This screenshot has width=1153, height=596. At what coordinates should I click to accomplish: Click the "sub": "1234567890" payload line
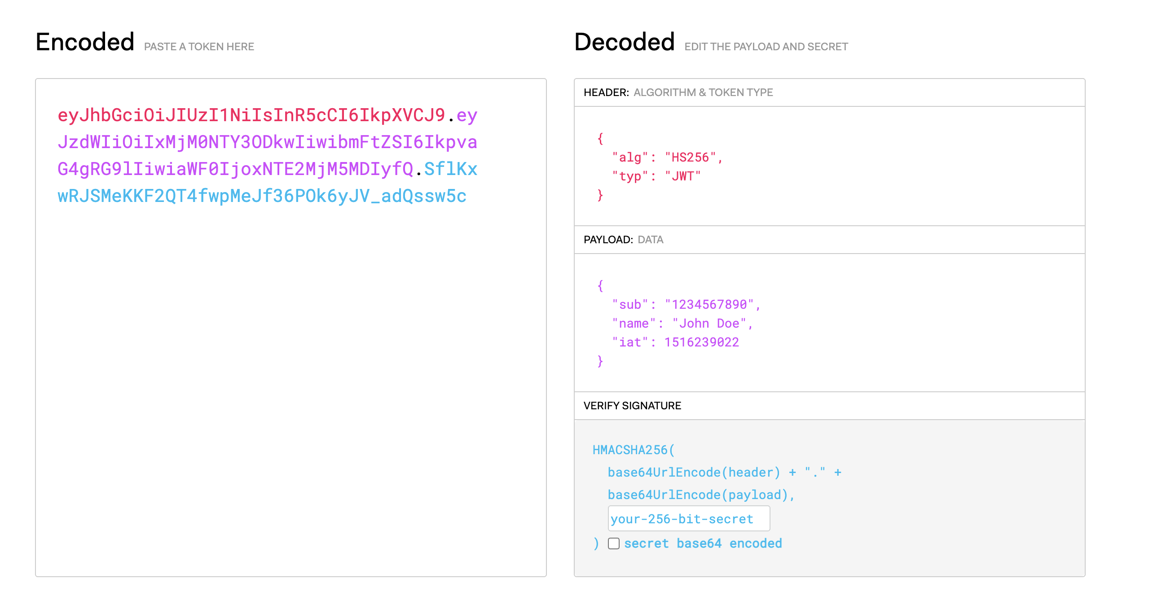point(686,305)
